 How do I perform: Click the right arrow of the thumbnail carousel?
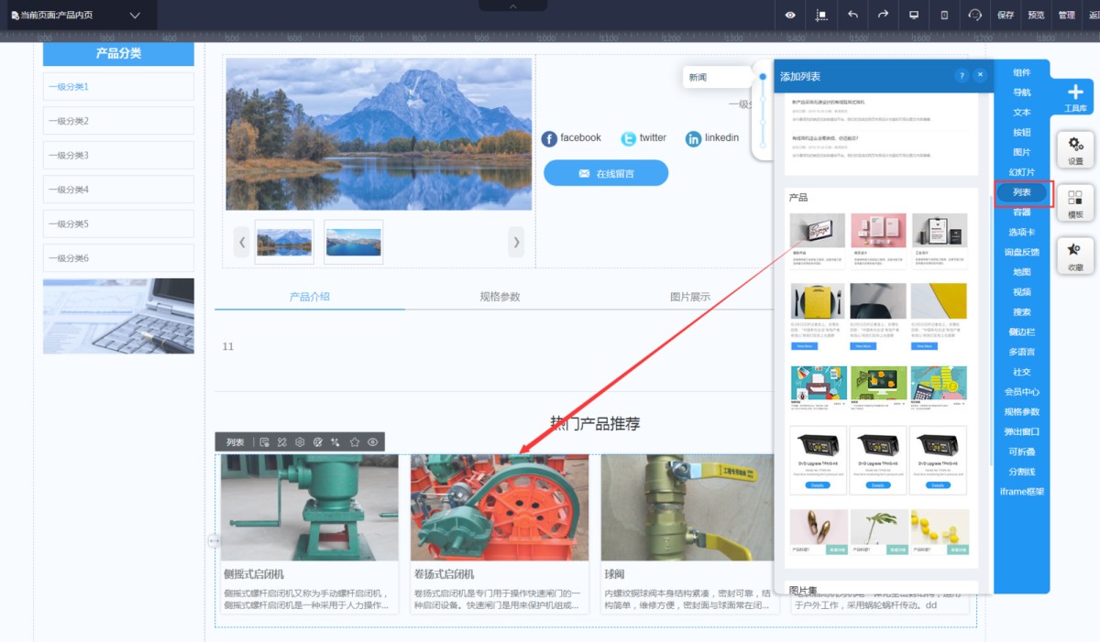516,243
